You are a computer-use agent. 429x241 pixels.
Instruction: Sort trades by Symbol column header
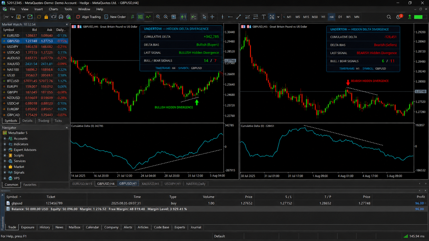(12, 197)
